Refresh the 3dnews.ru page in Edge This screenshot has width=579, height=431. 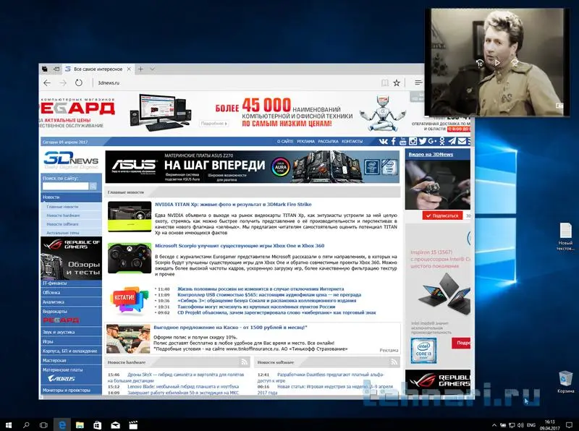[x=78, y=83]
